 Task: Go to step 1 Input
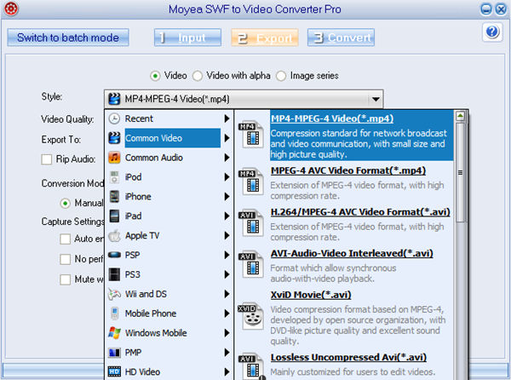187,37
